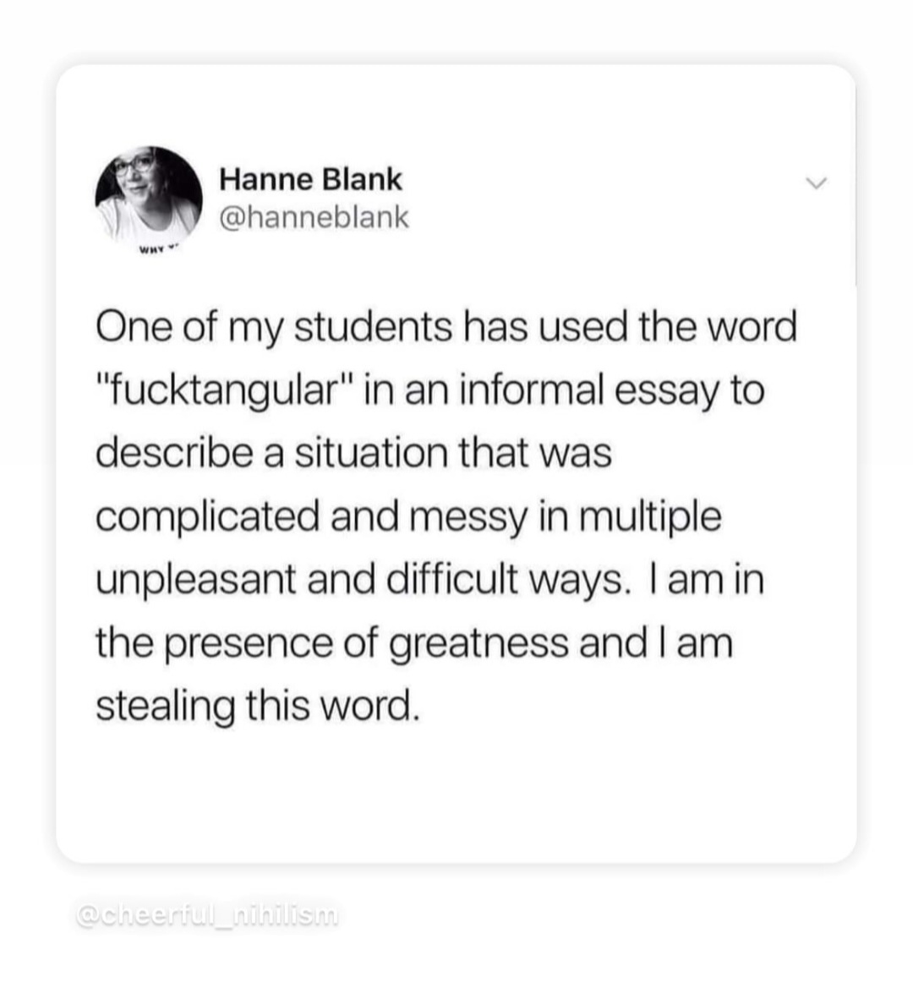
Task: Click the @cheerful_nihilism watermark
Action: click(x=206, y=914)
